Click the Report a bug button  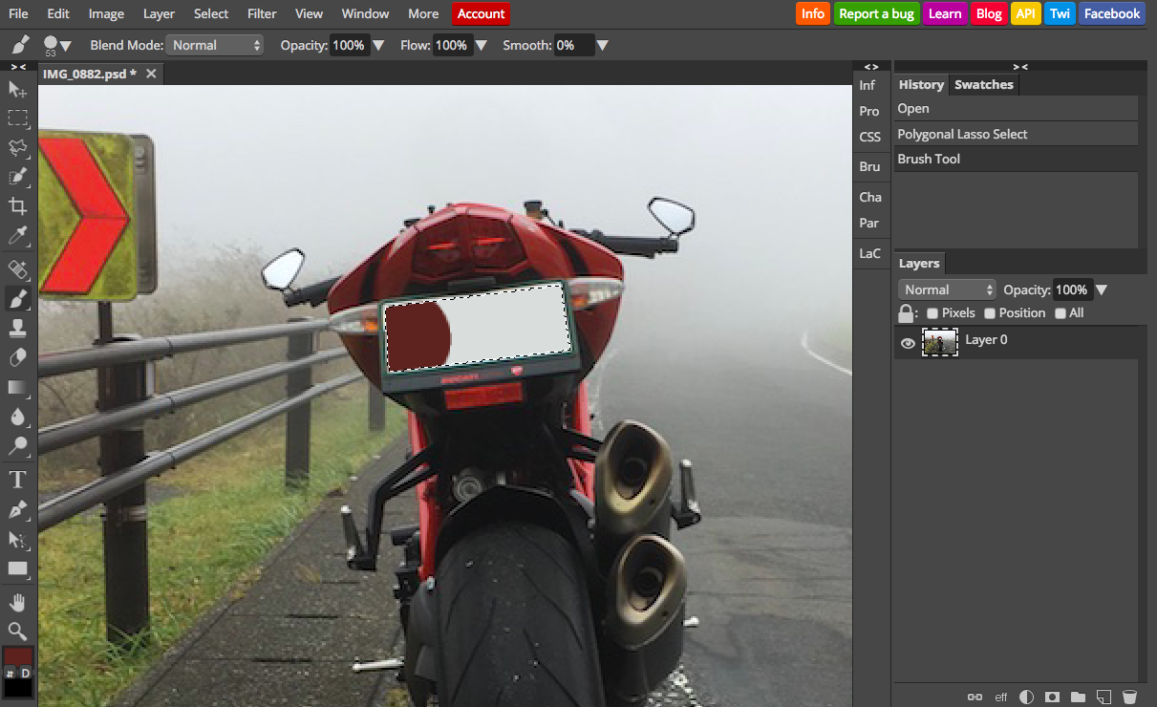877,13
